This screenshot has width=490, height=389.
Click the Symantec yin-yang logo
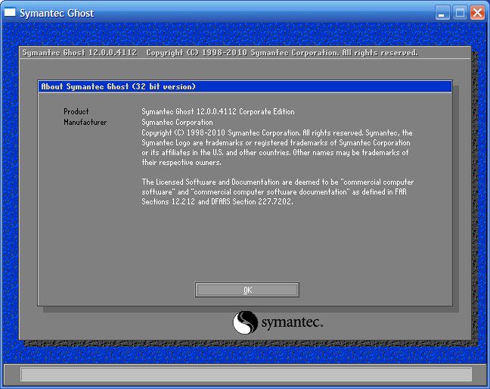click(x=245, y=322)
